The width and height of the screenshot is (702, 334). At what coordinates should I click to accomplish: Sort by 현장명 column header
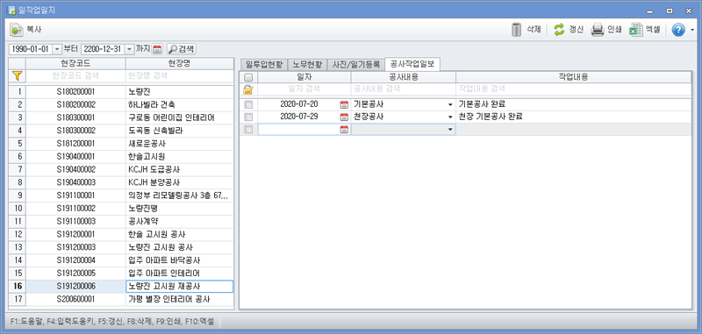coord(180,63)
